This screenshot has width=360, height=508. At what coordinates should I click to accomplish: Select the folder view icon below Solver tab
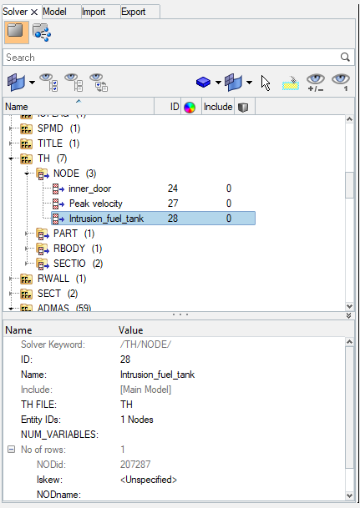click(16, 32)
